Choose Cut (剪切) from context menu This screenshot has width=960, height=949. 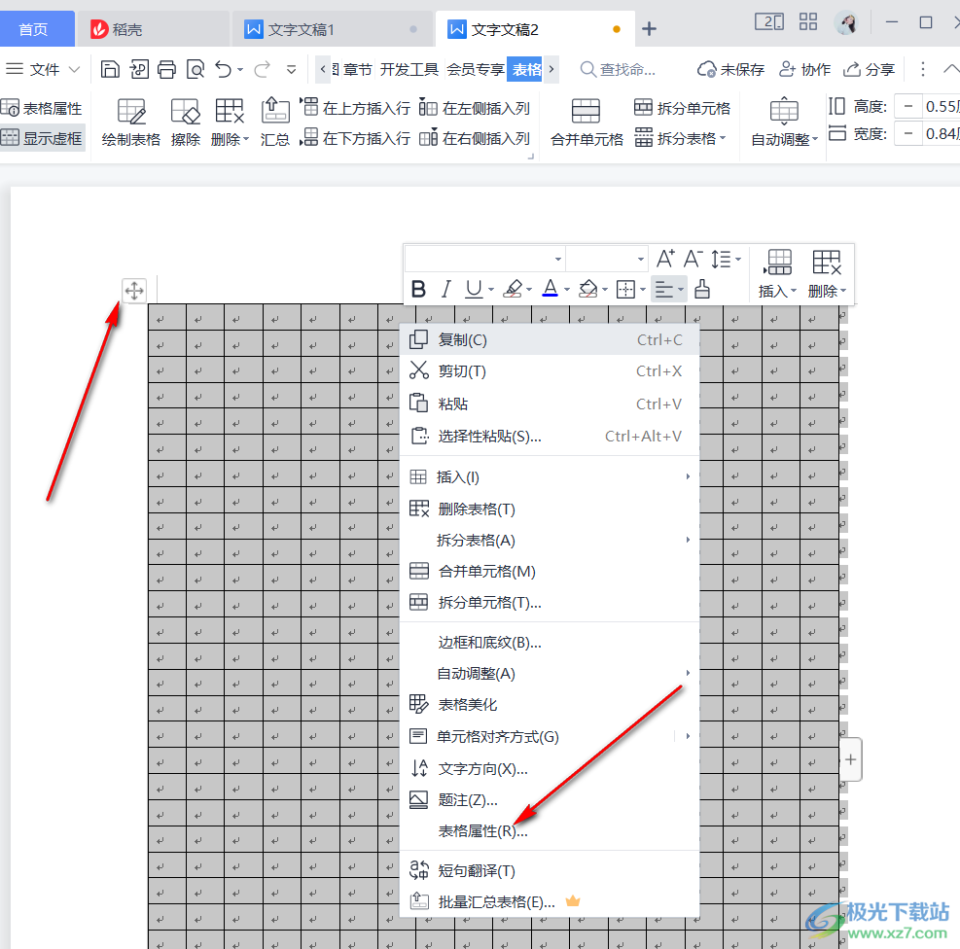click(x=550, y=370)
